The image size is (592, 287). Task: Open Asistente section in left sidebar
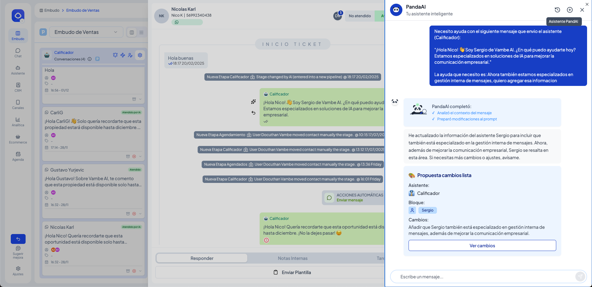[18, 70]
